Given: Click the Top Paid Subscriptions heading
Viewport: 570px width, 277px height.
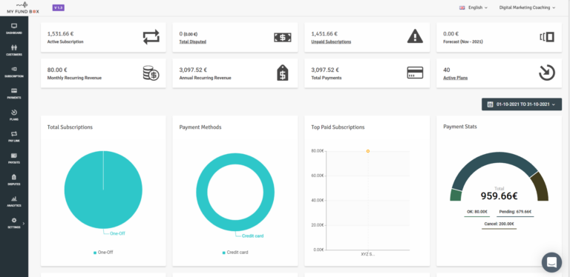Looking at the screenshot, I should click(x=338, y=127).
